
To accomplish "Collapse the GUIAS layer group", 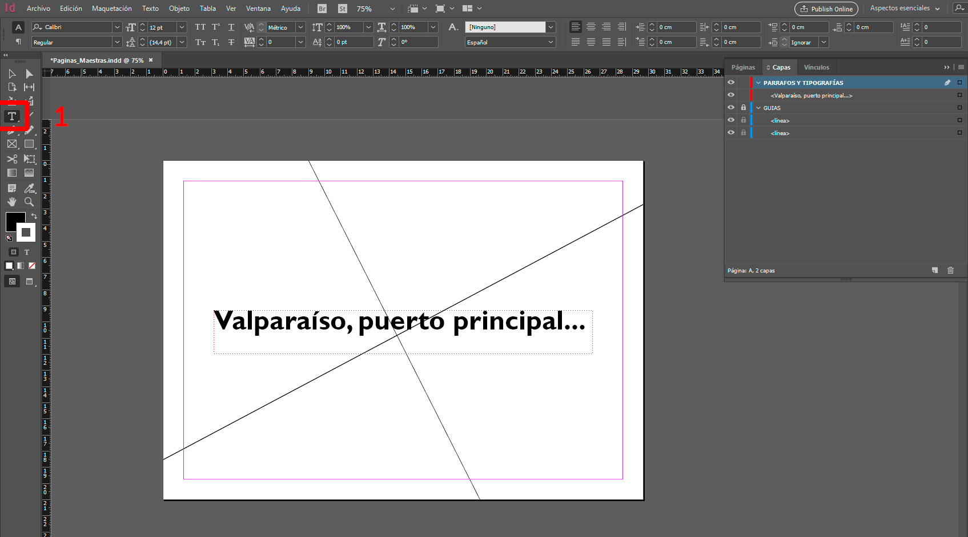I will [758, 107].
